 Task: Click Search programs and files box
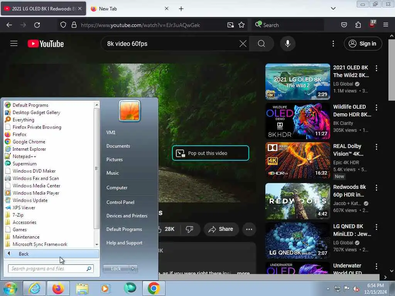51,269
